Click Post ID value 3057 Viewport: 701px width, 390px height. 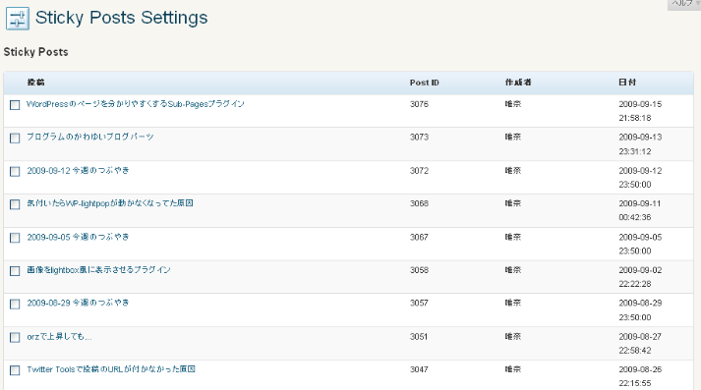pyautogui.click(x=419, y=303)
